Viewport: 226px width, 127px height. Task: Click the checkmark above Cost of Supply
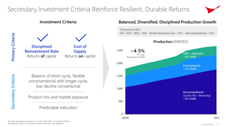(81, 38)
